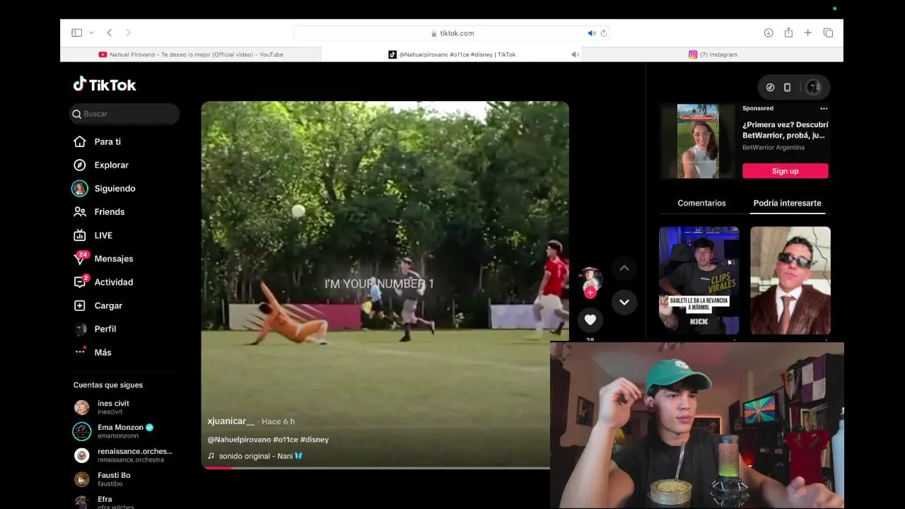Click the BetWarrior Argentina advertiser name
This screenshot has width=905, height=509.
[x=773, y=148]
